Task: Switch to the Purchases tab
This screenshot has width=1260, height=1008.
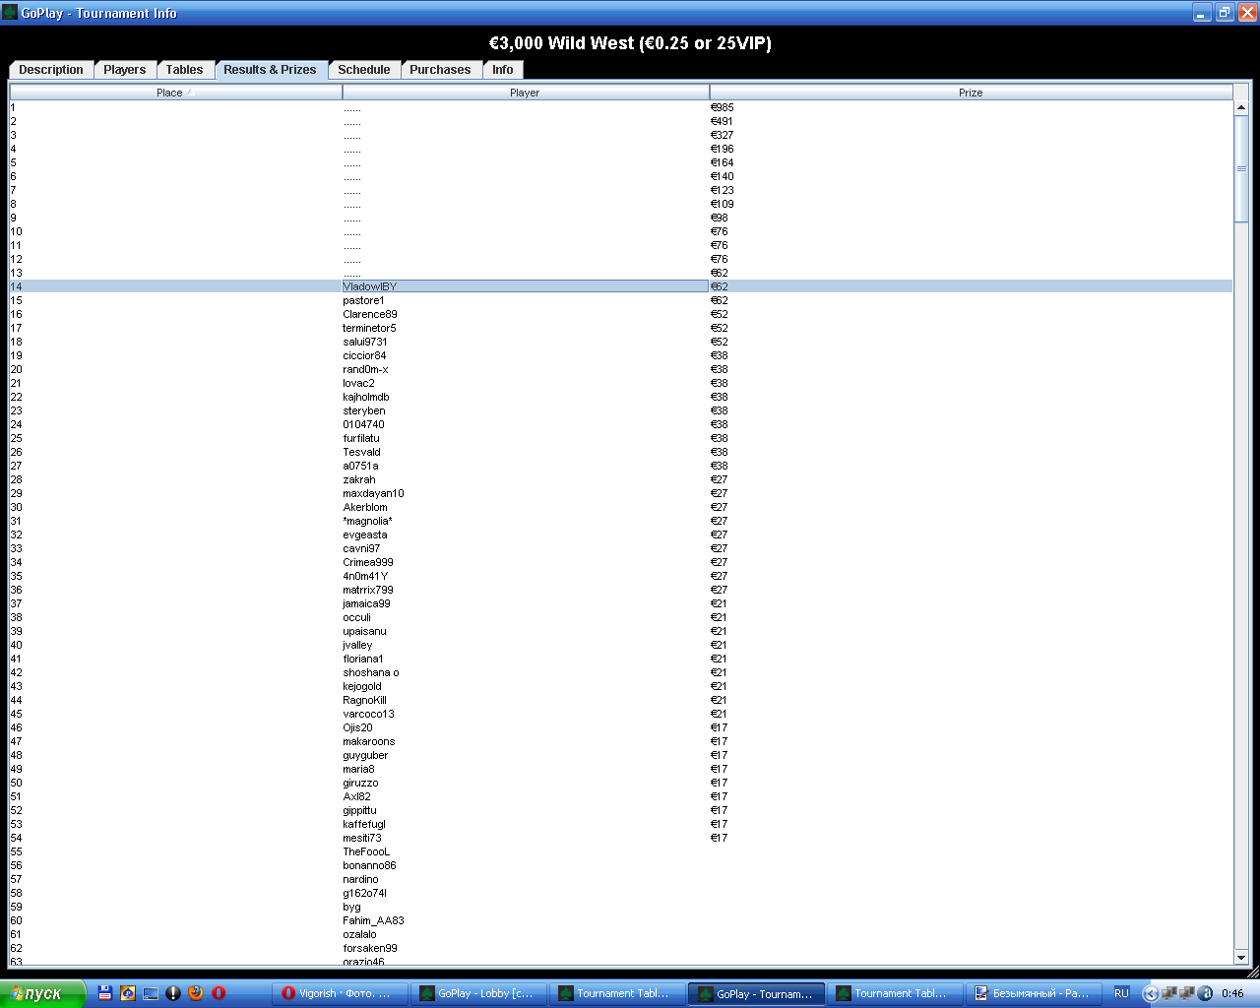Action: coord(440,70)
